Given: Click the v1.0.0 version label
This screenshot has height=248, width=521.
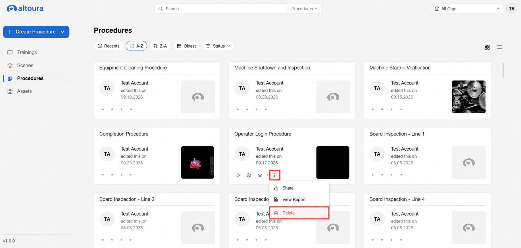Looking at the screenshot, I should [9, 241].
